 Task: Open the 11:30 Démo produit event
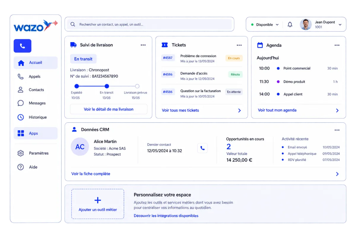[x=298, y=82]
